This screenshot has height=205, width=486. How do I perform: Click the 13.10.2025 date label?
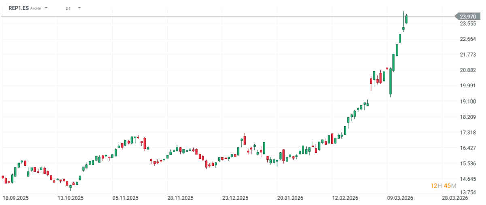[x=70, y=198]
